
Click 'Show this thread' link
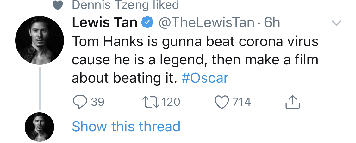coord(126,127)
